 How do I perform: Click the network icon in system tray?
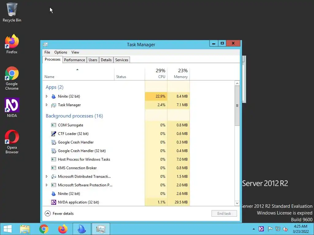tap(278, 229)
